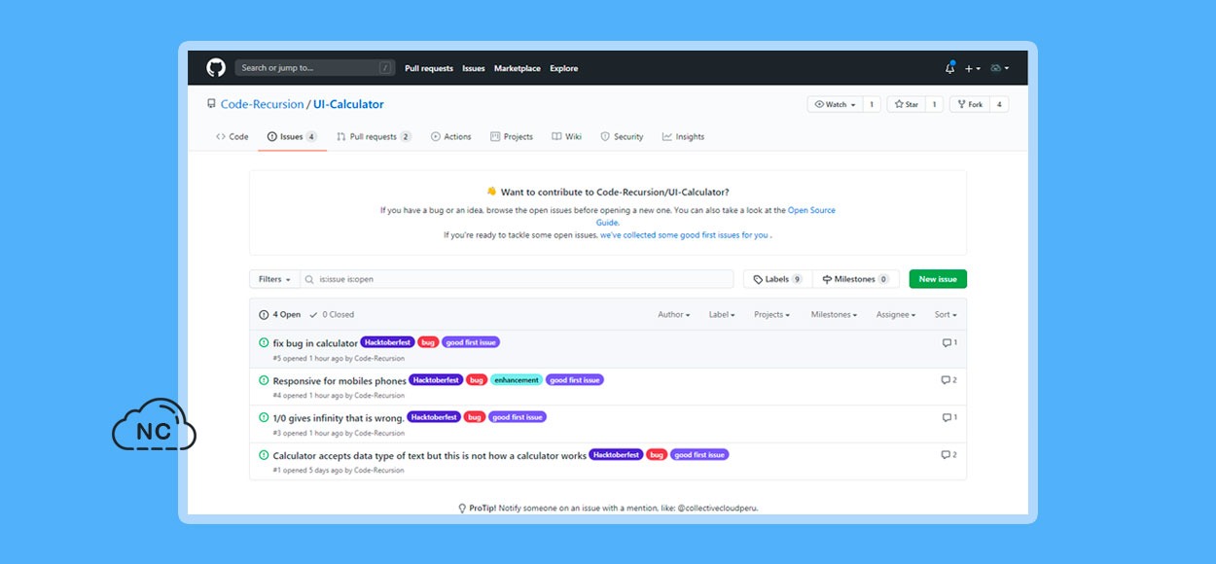Viewport: 1216px width, 564px height.
Task: Expand the Milestones filter dropdown
Action: pyautogui.click(x=835, y=315)
